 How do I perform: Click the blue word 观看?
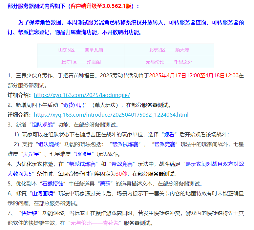[169, 135]
